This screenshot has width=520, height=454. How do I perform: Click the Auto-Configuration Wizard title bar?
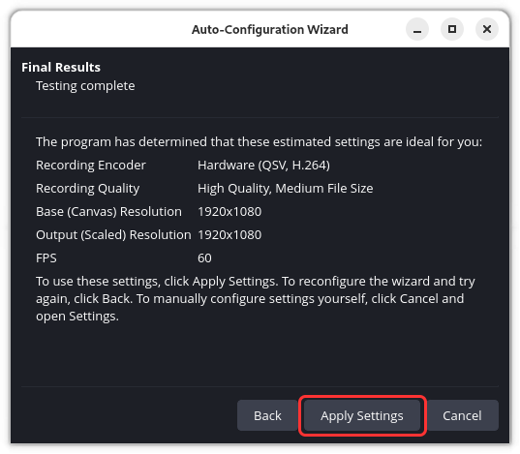(269, 29)
